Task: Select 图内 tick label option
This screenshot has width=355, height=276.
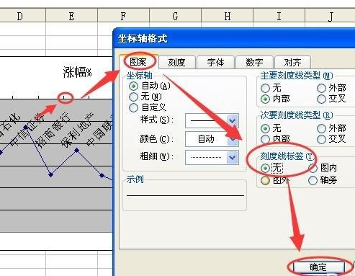Action: coord(313,168)
